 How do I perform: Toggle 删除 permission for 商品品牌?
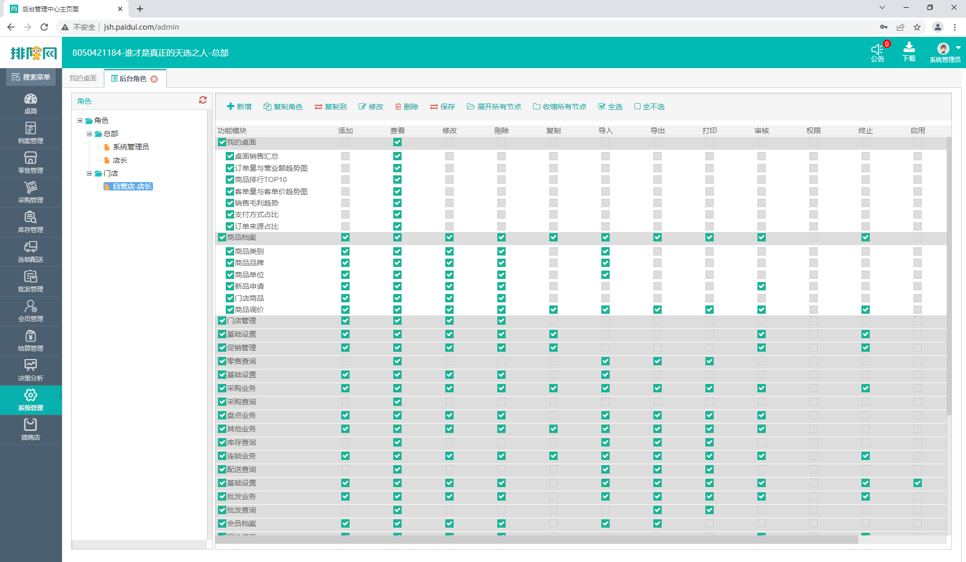(501, 263)
